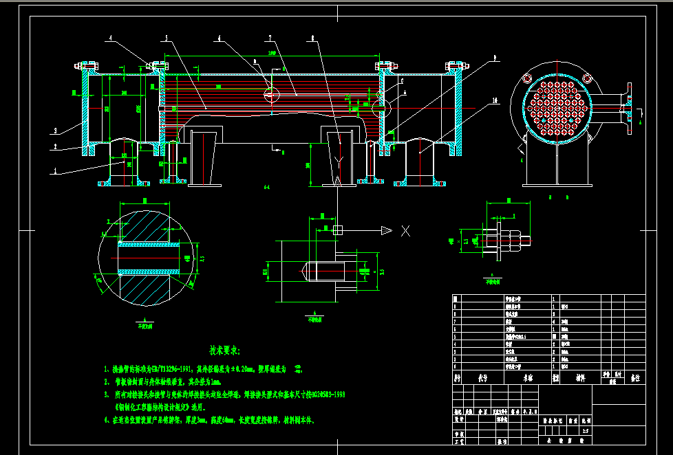Select the circular tube-sheet end view
Screen dimensions: 673x455
tap(557, 107)
